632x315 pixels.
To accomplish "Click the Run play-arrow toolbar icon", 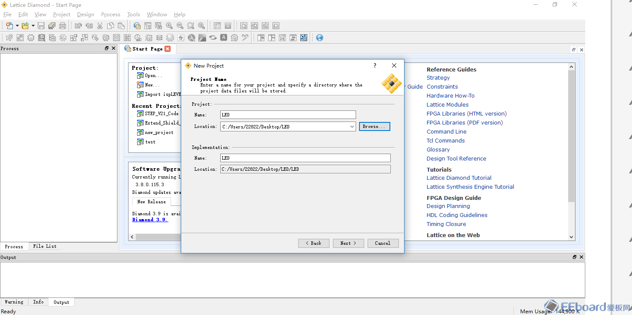I will point(244,26).
